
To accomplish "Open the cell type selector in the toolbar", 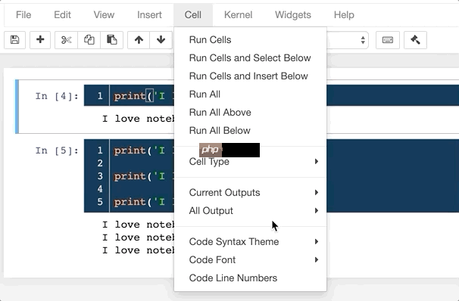I will pos(347,40).
